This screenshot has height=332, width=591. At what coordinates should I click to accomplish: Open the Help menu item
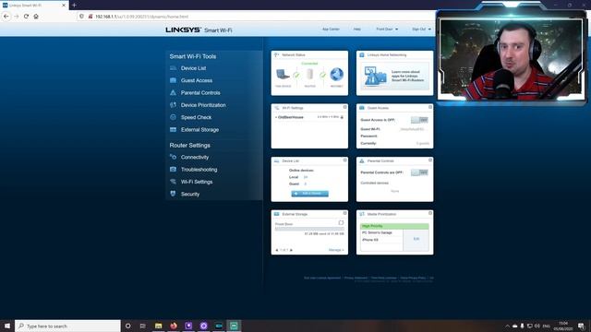(357, 29)
